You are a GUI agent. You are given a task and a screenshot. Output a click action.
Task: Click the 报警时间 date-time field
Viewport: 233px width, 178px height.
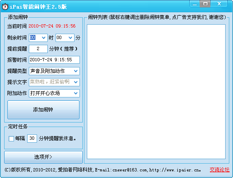54,60
